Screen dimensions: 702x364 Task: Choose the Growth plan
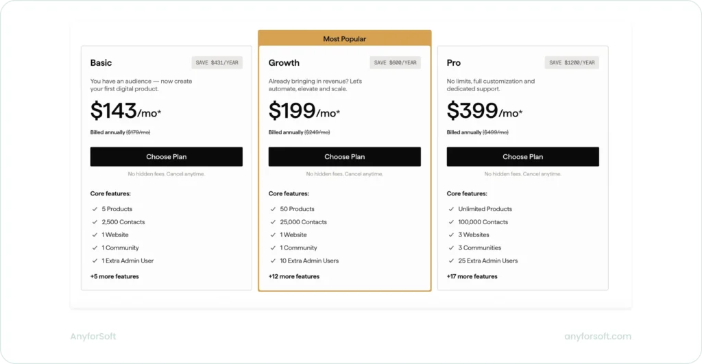344,156
